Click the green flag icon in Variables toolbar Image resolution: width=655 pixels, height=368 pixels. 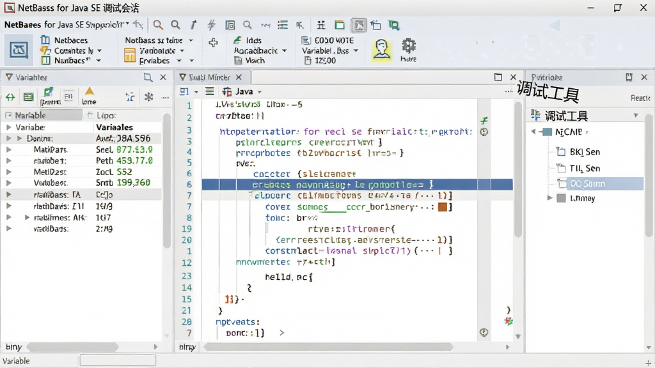(x=49, y=92)
